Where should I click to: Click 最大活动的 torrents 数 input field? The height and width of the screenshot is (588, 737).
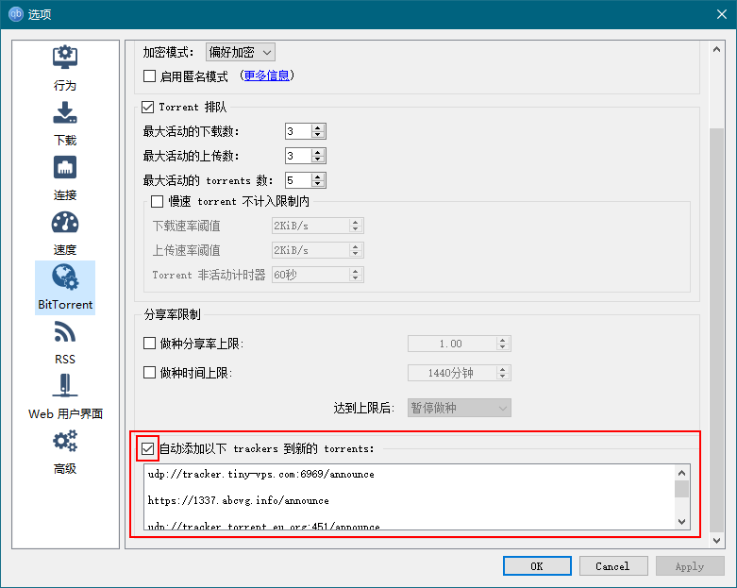(x=298, y=180)
